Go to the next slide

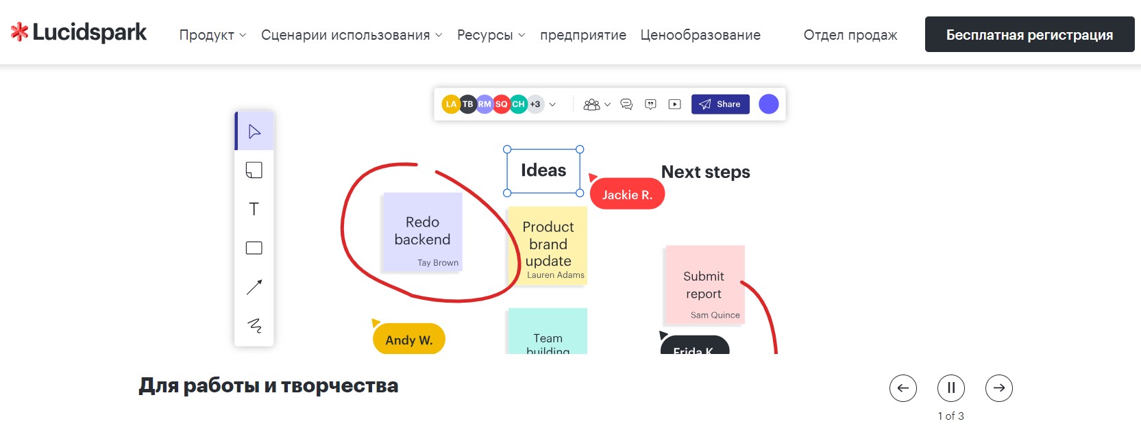click(999, 388)
